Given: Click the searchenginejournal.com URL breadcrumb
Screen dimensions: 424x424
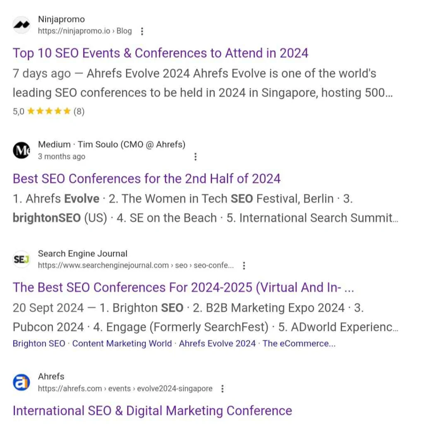Looking at the screenshot, I should click(136, 265).
